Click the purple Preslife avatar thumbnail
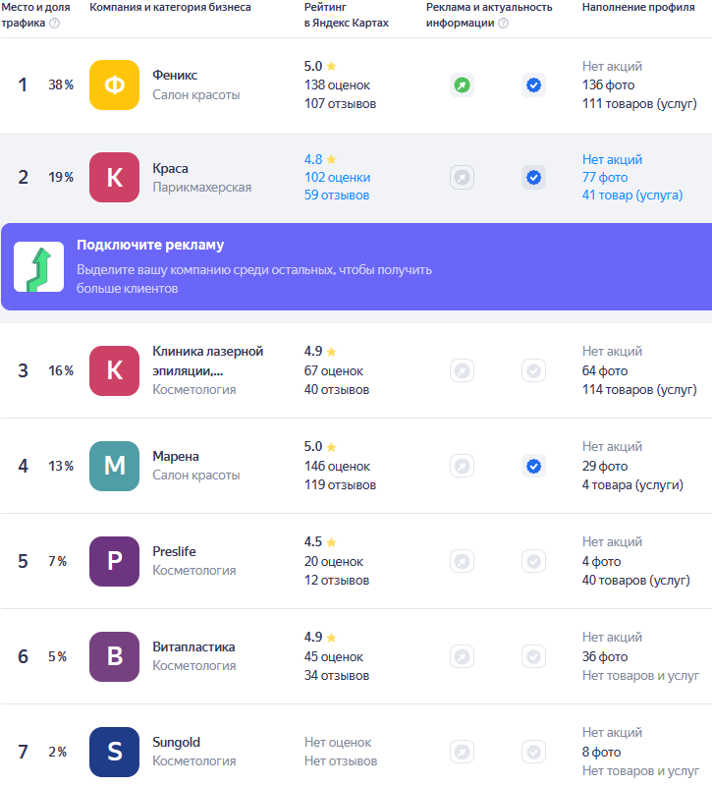The width and height of the screenshot is (712, 786). pos(114,561)
